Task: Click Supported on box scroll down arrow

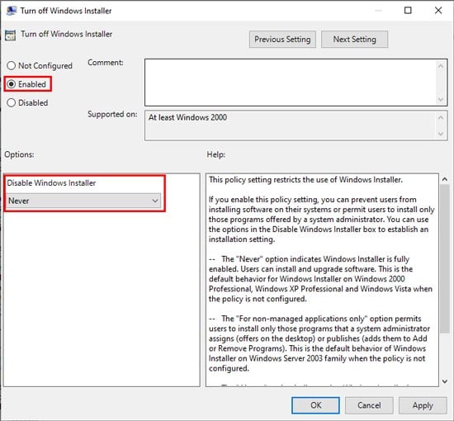Action: [x=441, y=134]
